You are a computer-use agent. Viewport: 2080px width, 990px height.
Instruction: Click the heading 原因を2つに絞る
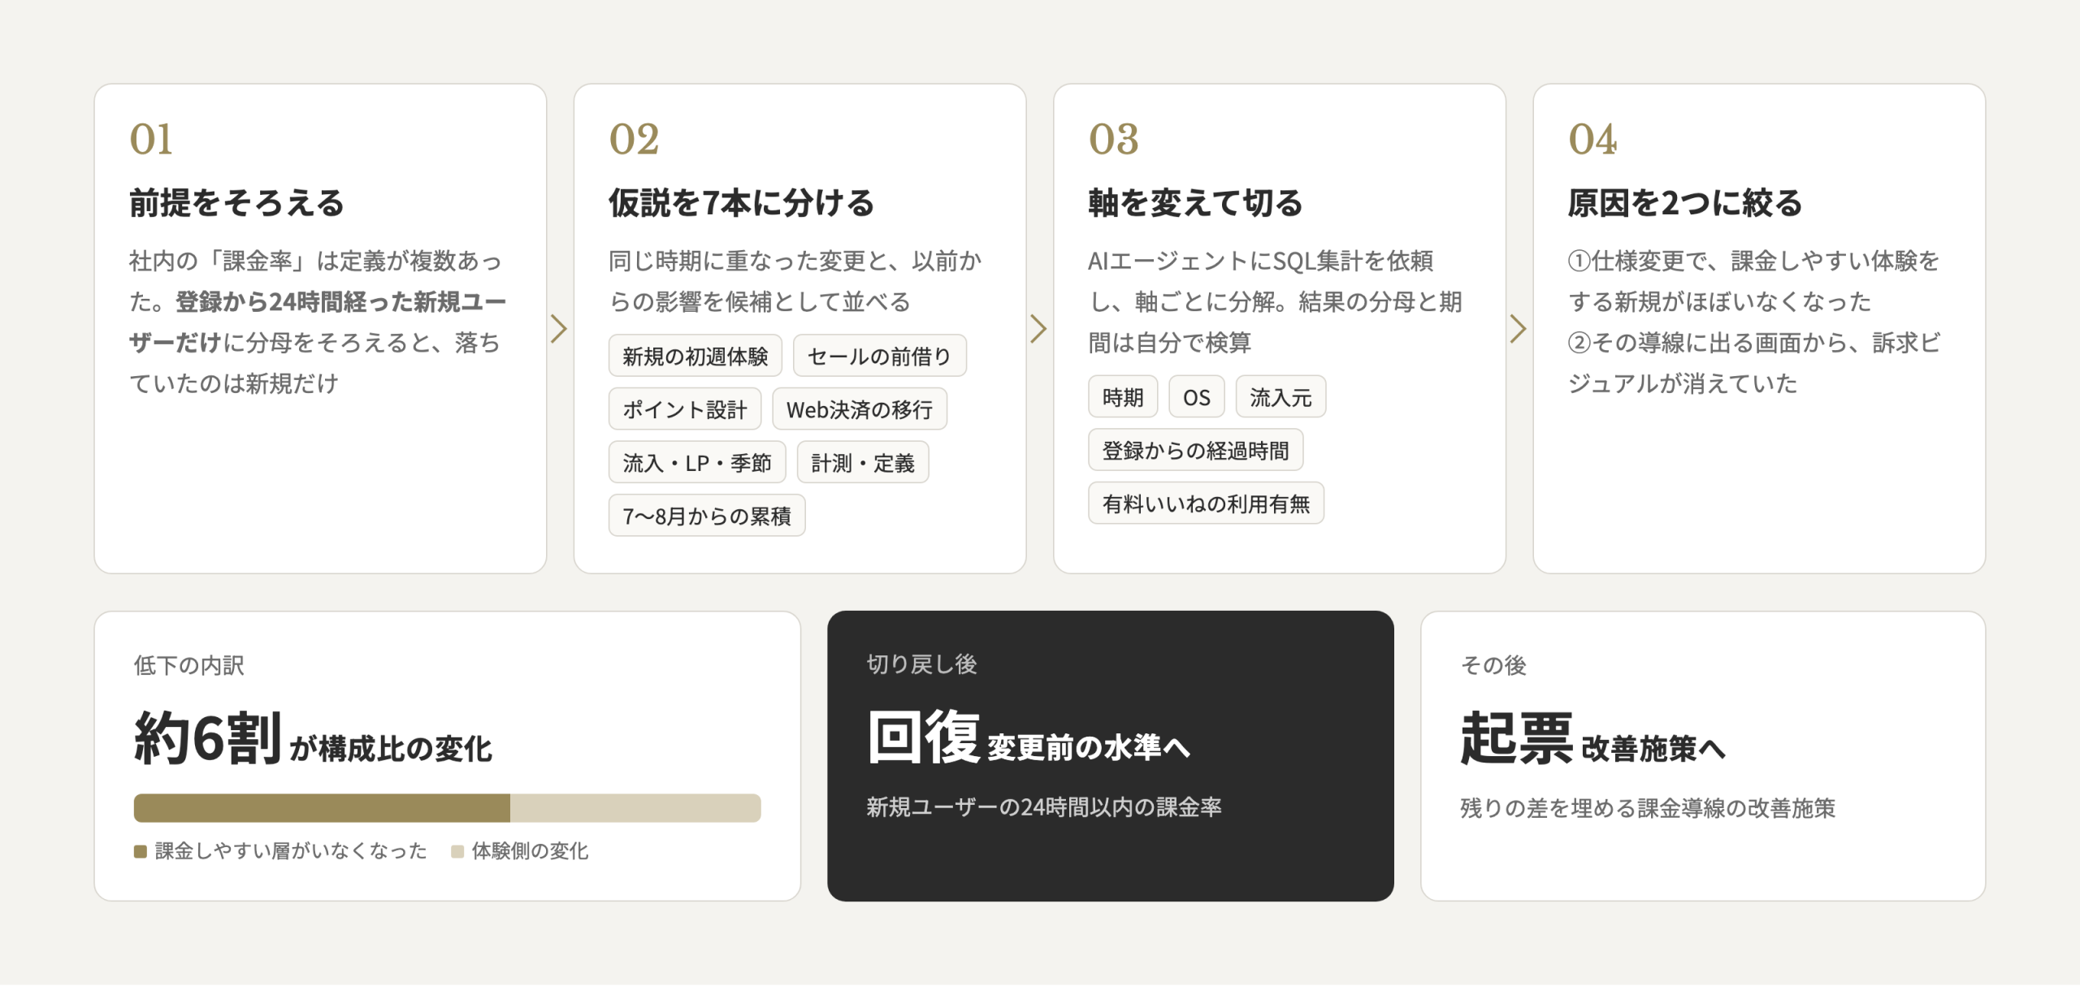(x=1684, y=202)
